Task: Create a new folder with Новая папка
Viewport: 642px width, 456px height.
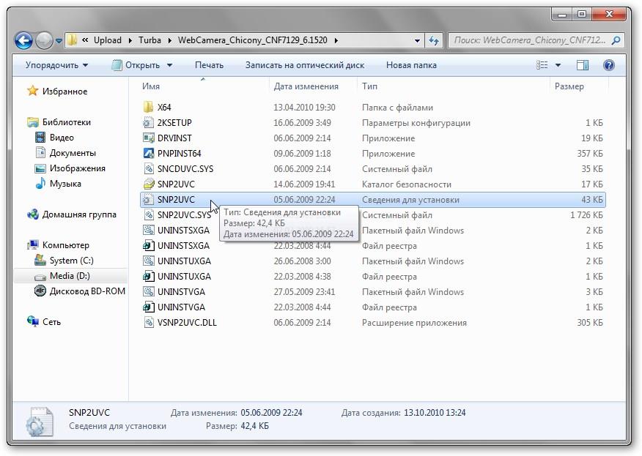Action: click(x=410, y=65)
